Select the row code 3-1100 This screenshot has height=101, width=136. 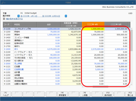pos(7,29)
